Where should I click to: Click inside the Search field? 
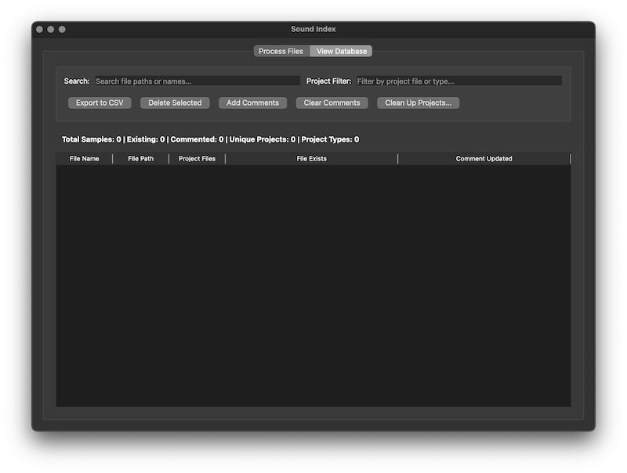(196, 80)
